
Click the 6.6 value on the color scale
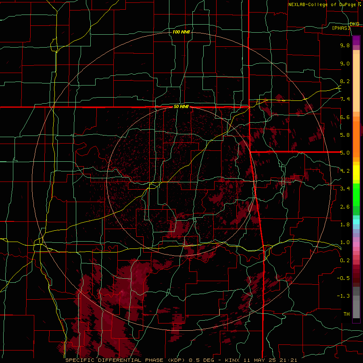click(345, 117)
